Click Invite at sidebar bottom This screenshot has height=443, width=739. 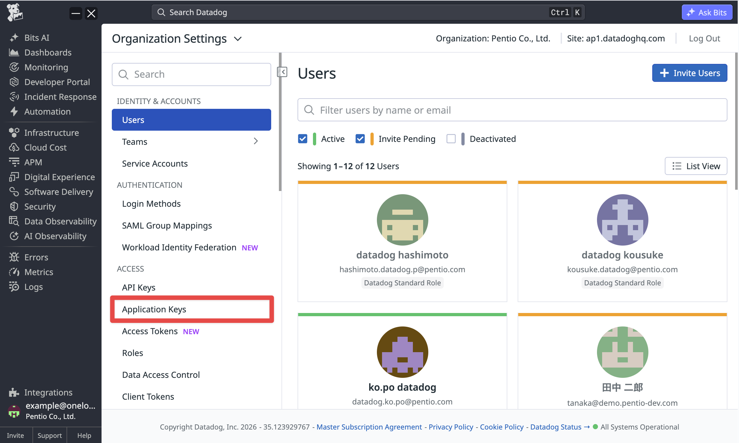15,436
